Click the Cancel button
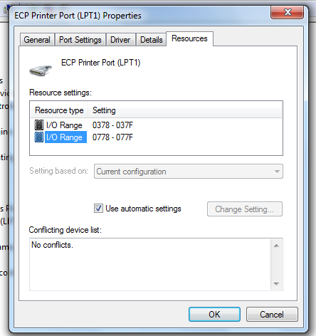 click(x=272, y=314)
